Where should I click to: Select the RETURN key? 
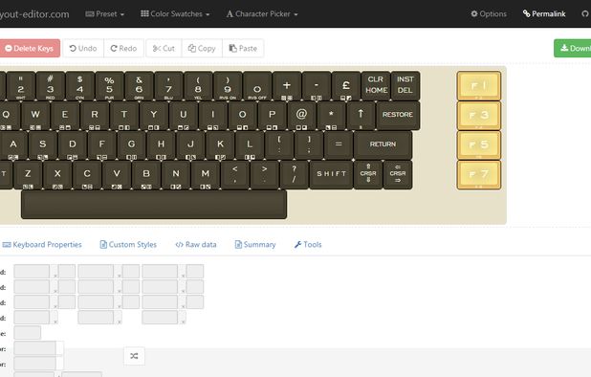pos(383,144)
